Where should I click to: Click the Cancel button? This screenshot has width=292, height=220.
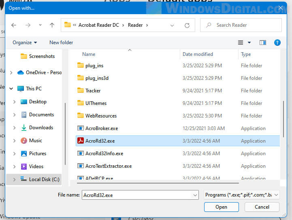coord(262,207)
